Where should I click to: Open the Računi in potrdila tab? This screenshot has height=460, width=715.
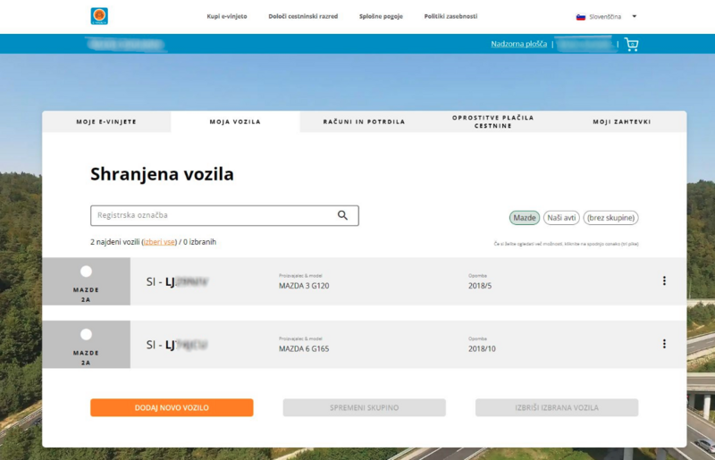(364, 121)
